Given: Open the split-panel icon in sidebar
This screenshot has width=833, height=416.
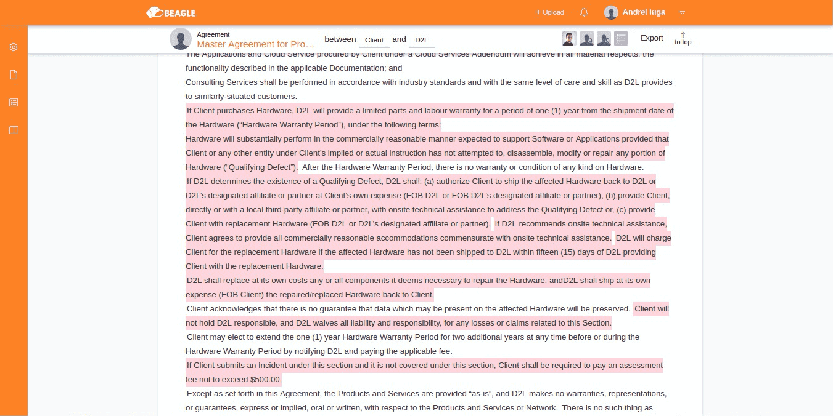Looking at the screenshot, I should (14, 130).
